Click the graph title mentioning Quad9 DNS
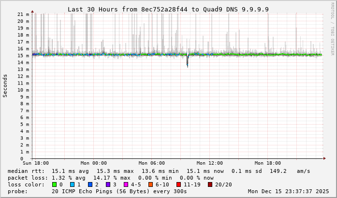The image size is (337, 198). pyautogui.click(x=168, y=9)
